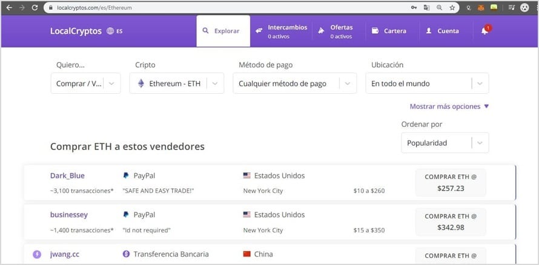Screen dimensions: 539x265
Task: Open the Intercambios tab
Action: coord(282,31)
